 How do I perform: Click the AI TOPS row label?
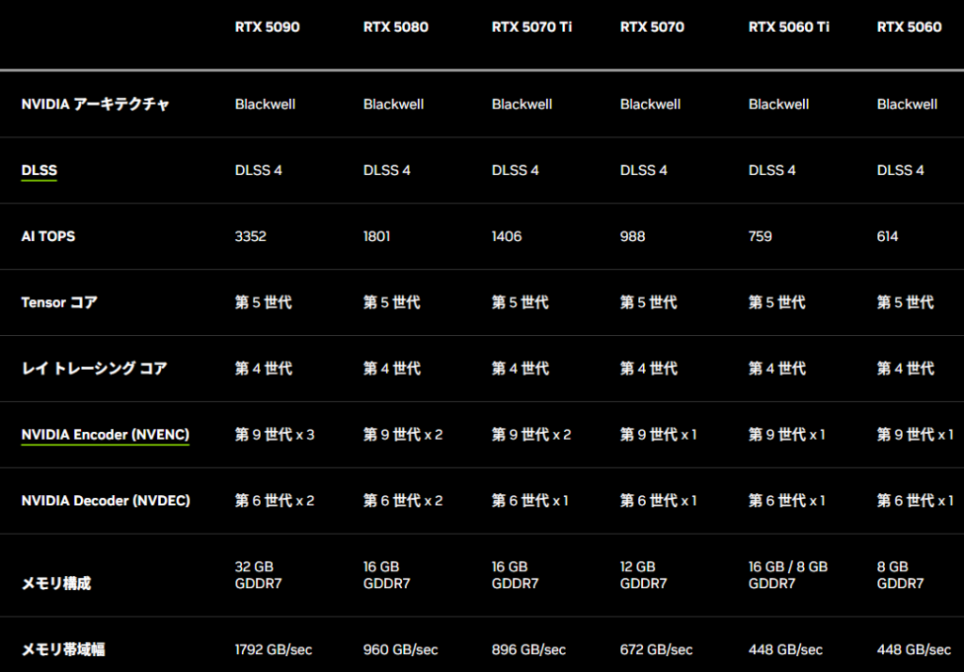tap(48, 237)
